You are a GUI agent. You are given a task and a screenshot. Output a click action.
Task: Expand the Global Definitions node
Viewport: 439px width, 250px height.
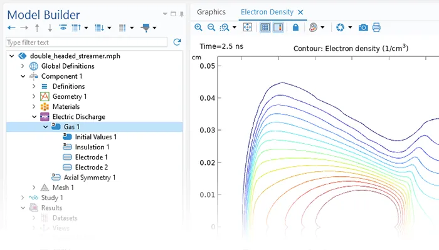tap(23, 66)
